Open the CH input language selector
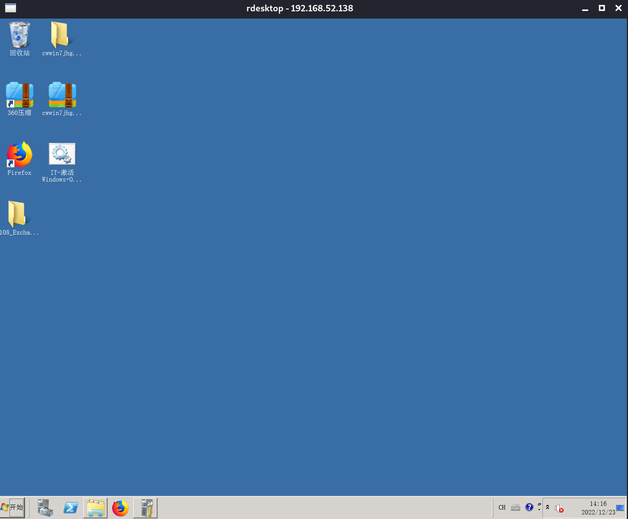This screenshot has width=628, height=519. click(x=502, y=508)
